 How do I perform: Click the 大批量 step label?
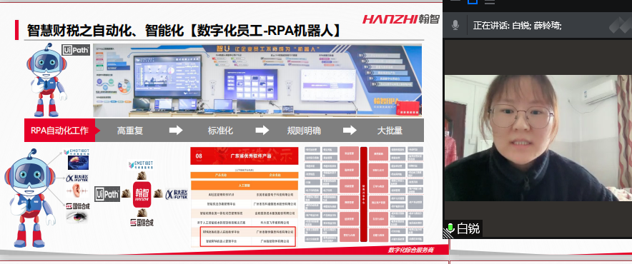pyautogui.click(x=390, y=131)
